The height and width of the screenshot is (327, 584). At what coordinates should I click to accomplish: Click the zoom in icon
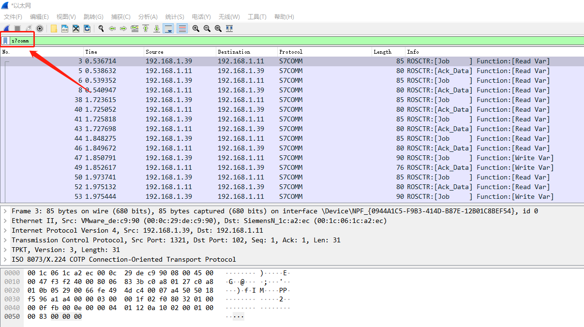[195, 29]
